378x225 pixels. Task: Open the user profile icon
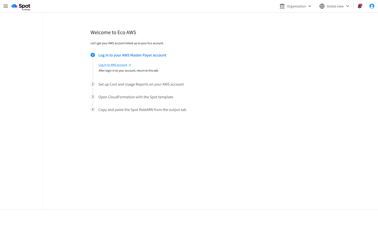372,6
